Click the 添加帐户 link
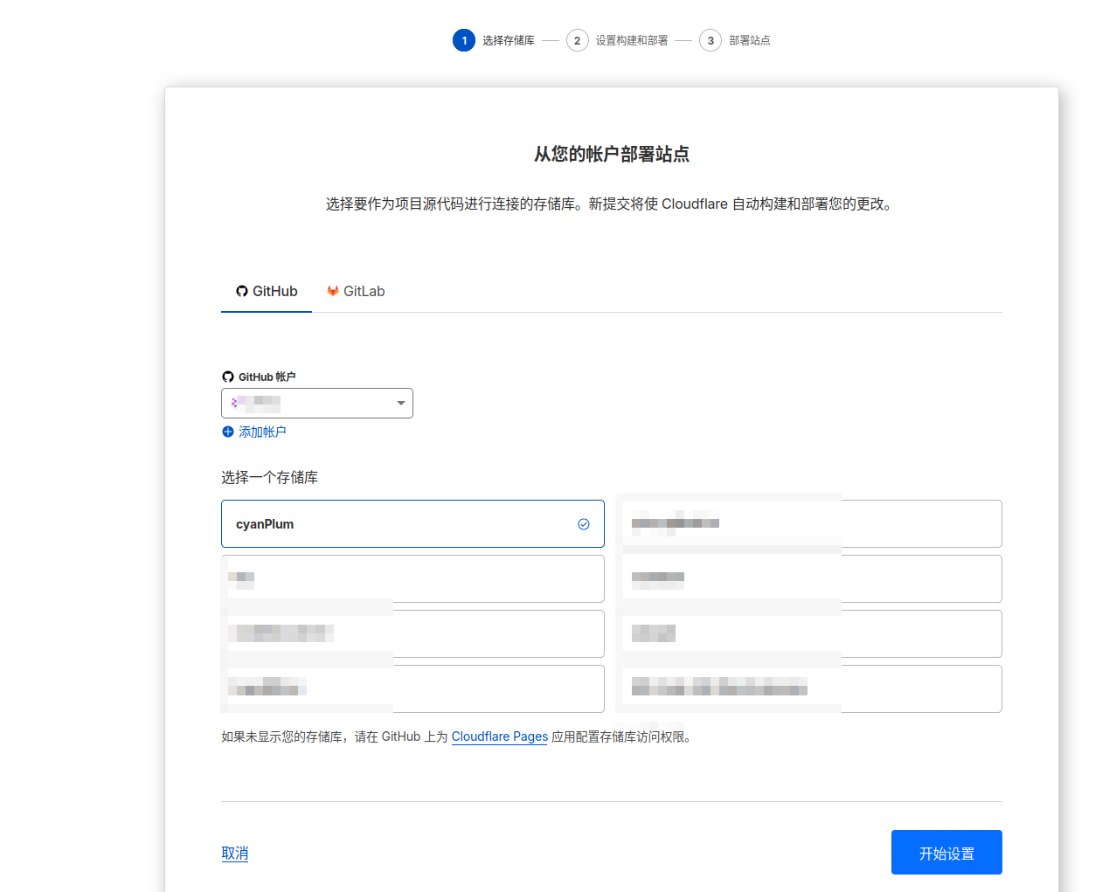1109x892 pixels. tap(262, 432)
